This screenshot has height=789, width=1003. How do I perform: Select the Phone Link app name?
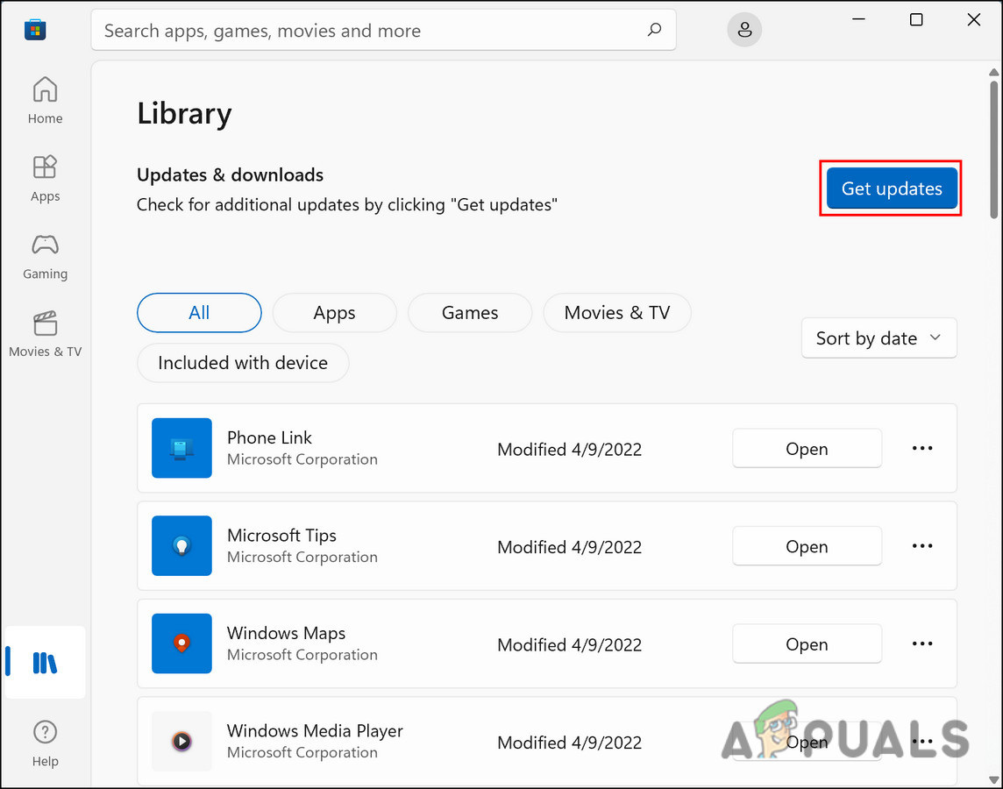click(269, 437)
